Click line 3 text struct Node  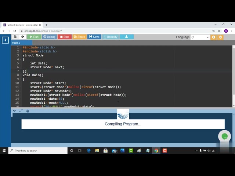pyautogui.click(x=33, y=55)
